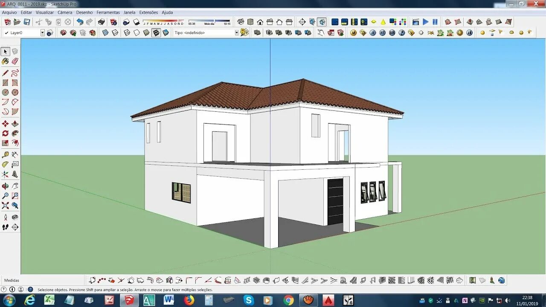Switch to the front house view
Viewport: 546px width, 307px height.
click(260, 22)
